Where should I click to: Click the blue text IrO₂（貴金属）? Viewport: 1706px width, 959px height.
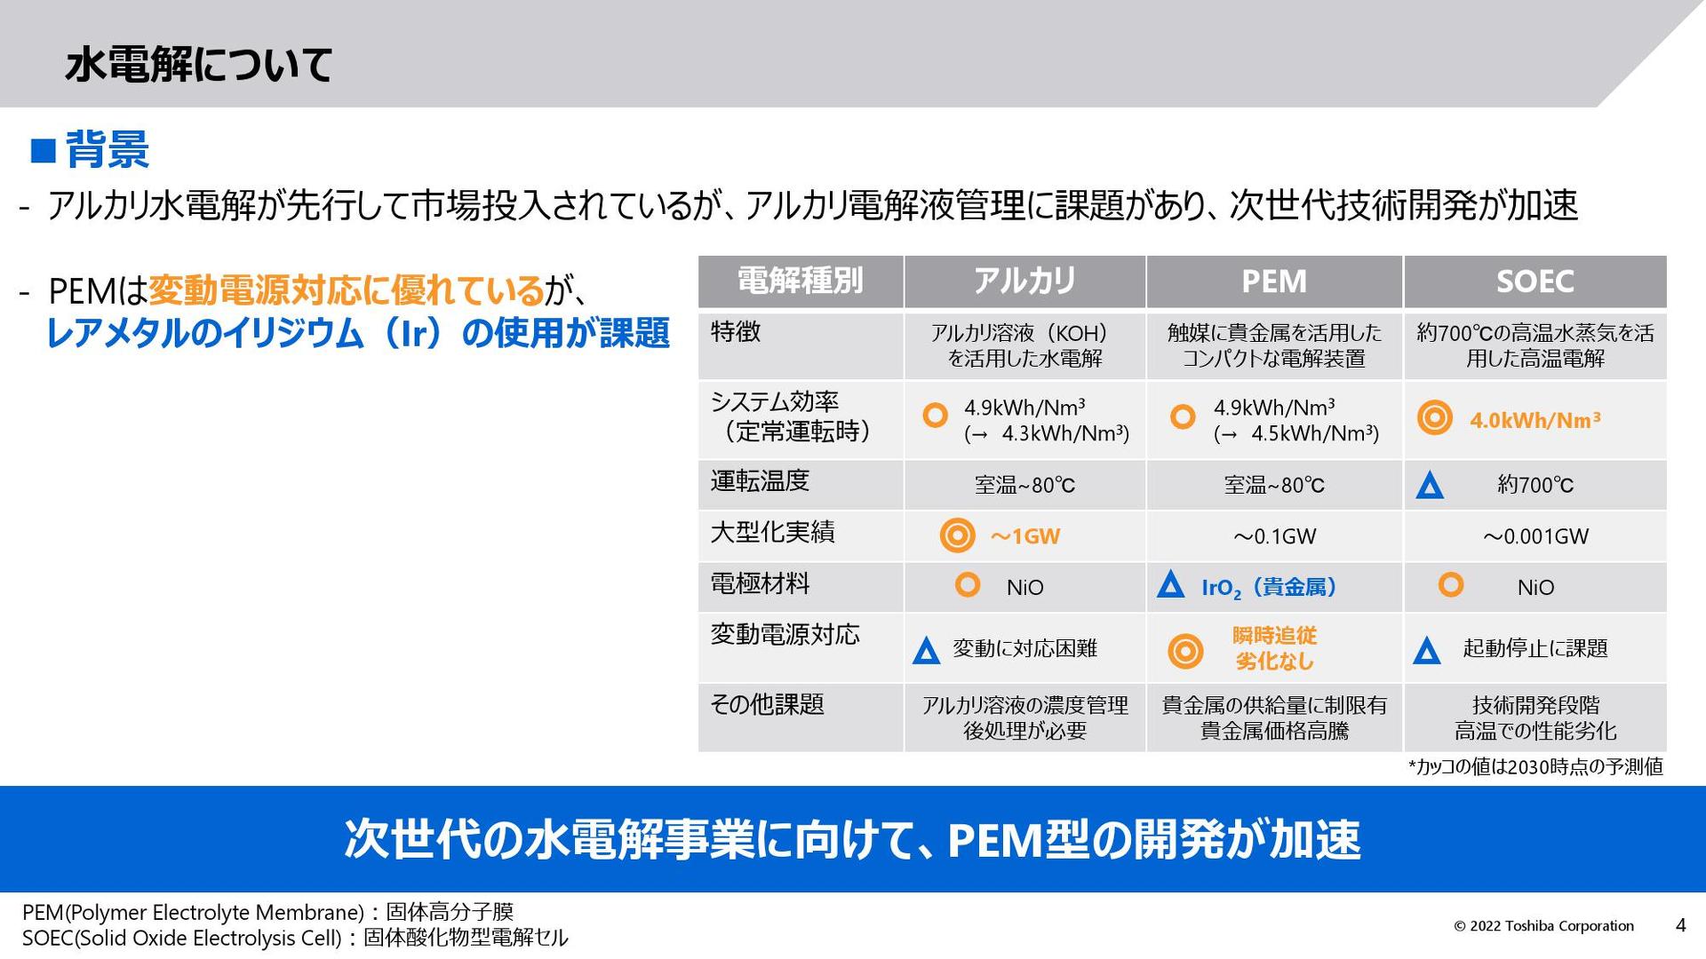[x=1269, y=588]
